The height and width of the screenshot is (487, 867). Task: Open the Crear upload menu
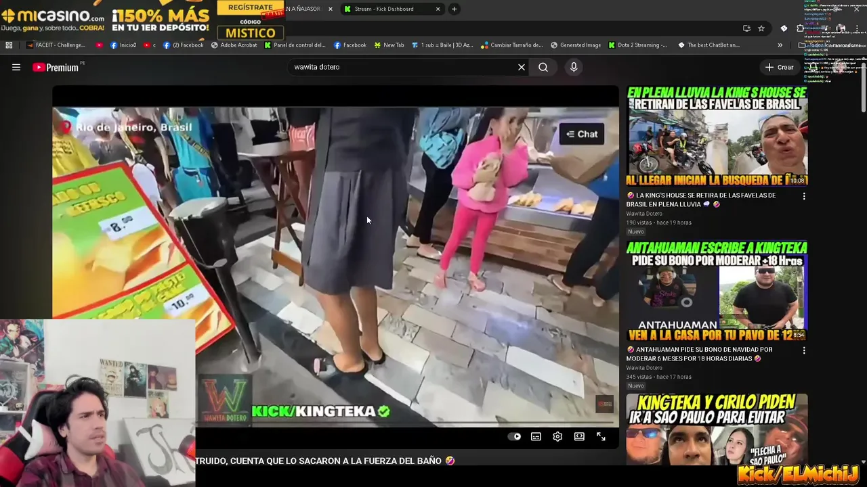point(780,67)
